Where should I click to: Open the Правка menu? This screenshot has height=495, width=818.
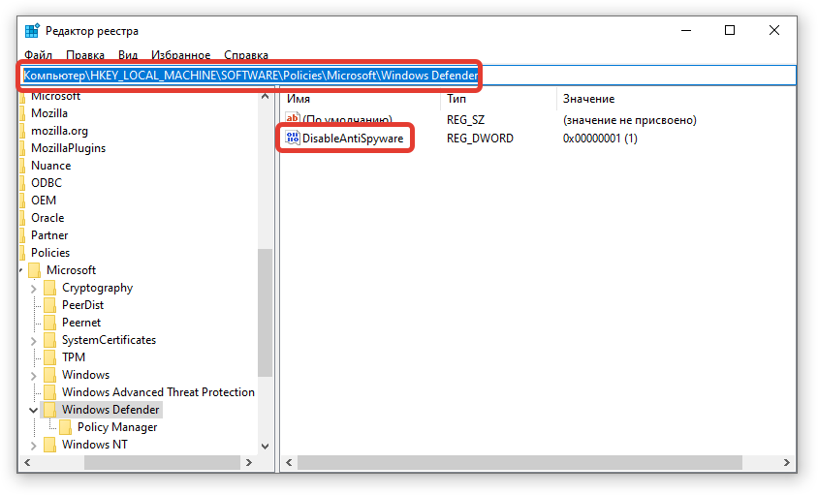(85, 55)
